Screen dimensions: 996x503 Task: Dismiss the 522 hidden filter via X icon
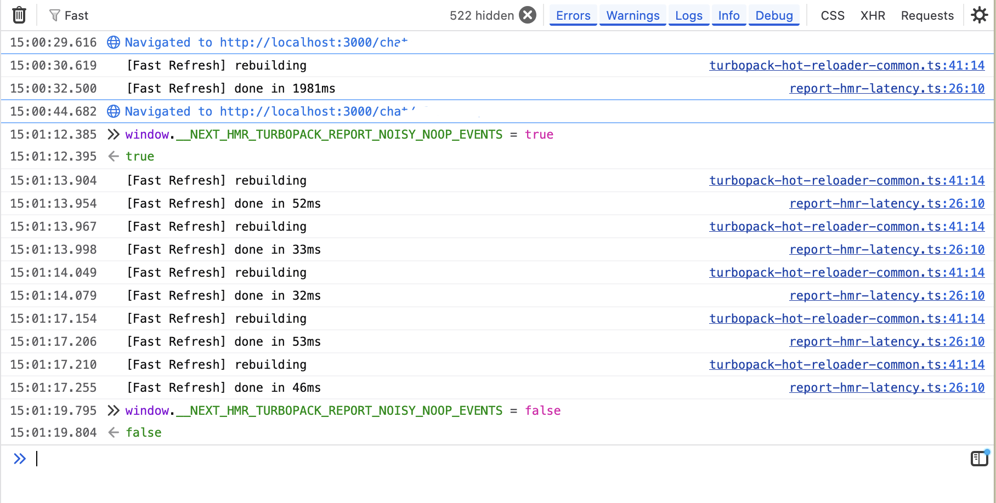527,15
